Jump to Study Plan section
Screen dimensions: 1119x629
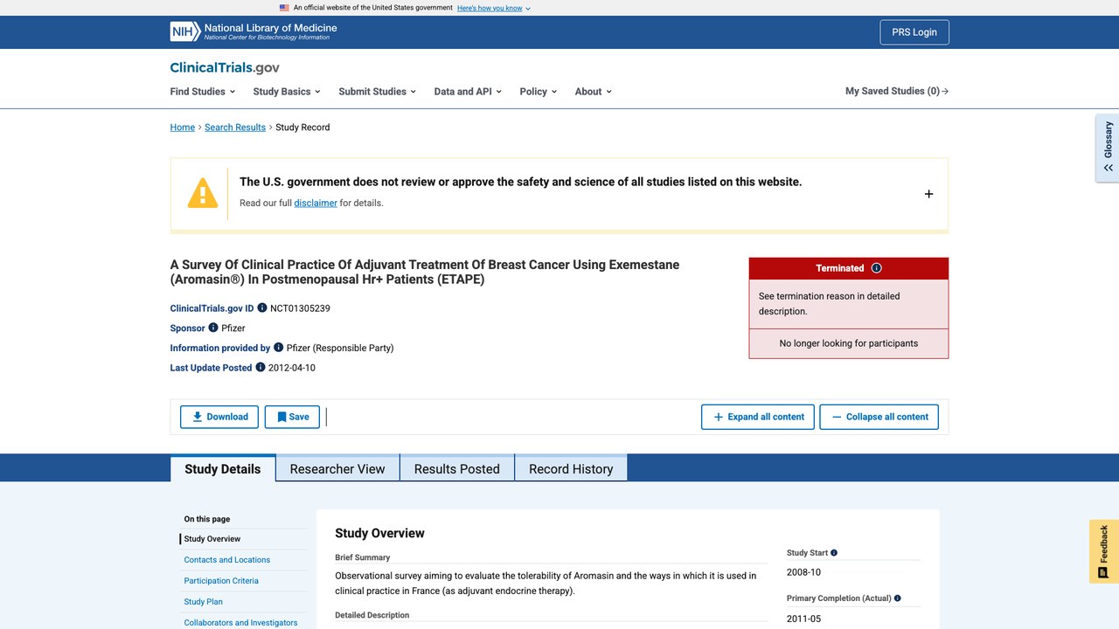[x=204, y=602]
